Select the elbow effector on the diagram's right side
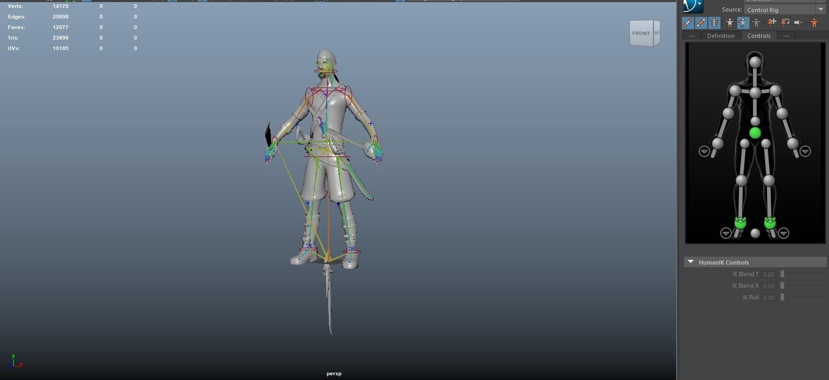The image size is (829, 380). 782,113
